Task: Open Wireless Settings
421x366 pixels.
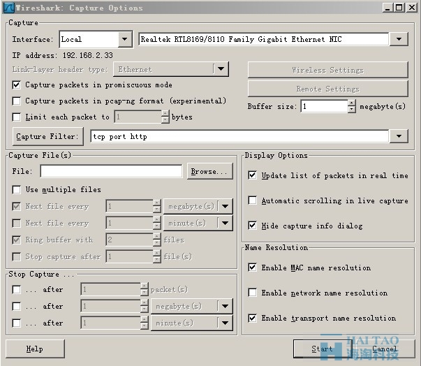Action: pos(328,70)
